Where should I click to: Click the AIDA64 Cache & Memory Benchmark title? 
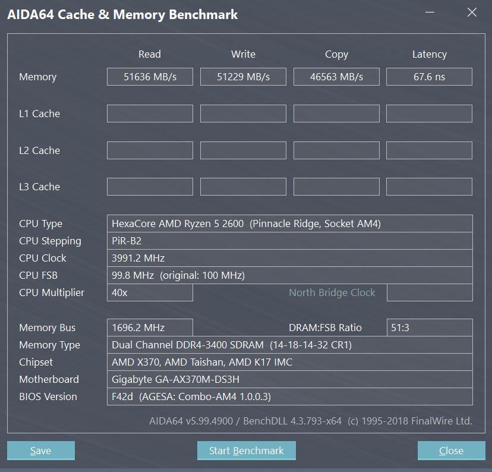click(x=122, y=15)
